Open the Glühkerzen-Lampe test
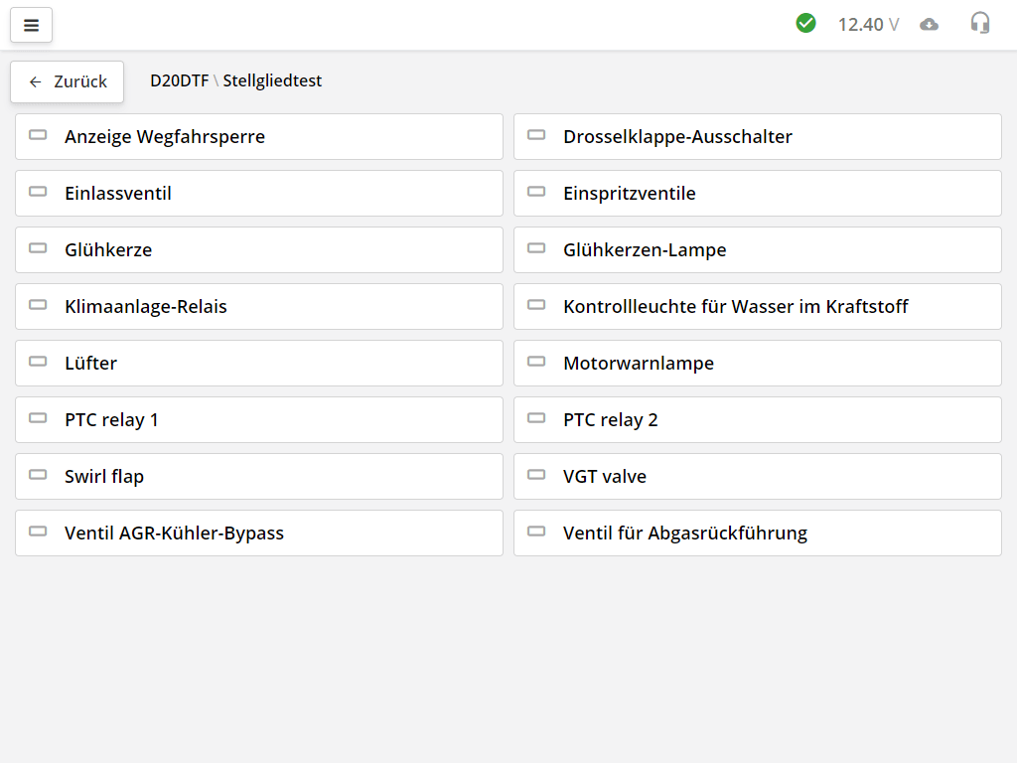 point(757,250)
